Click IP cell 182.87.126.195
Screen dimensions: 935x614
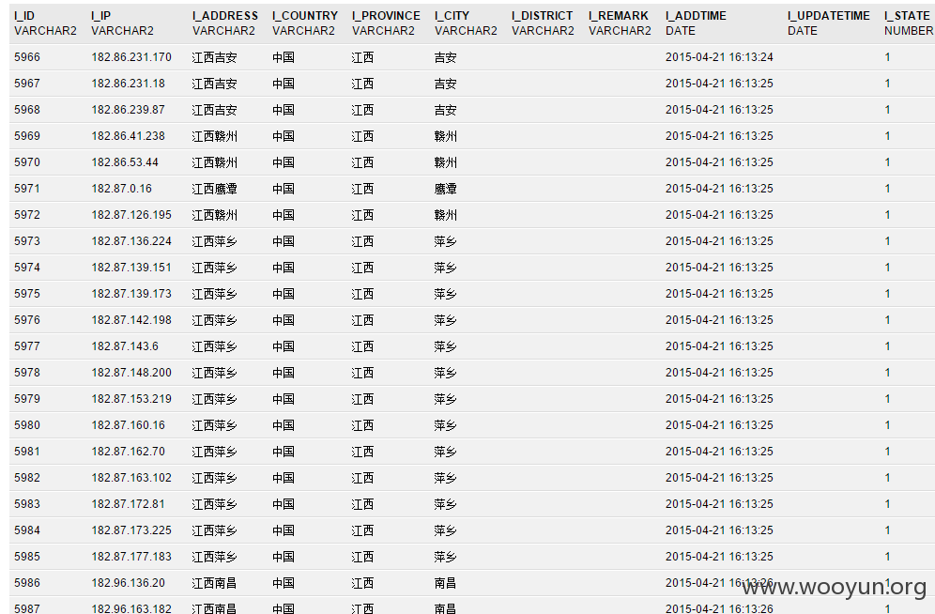131,215
